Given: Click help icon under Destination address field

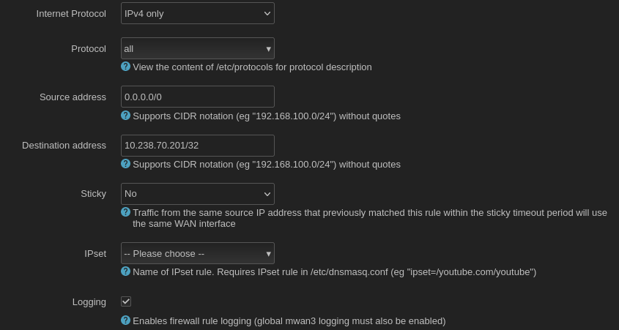Looking at the screenshot, I should pos(125,164).
